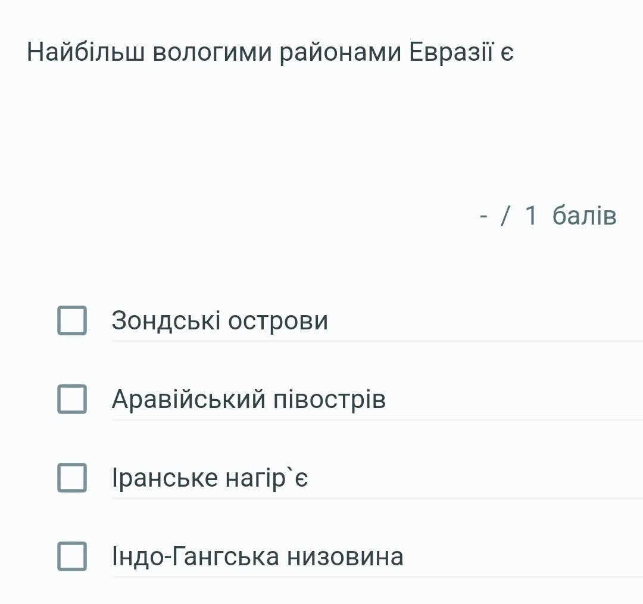
Task: Click the word Найбільш in the question
Action: tap(86, 52)
